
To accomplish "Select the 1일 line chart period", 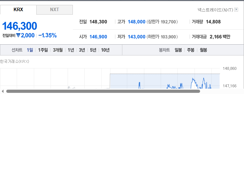I will click(x=30, y=50).
